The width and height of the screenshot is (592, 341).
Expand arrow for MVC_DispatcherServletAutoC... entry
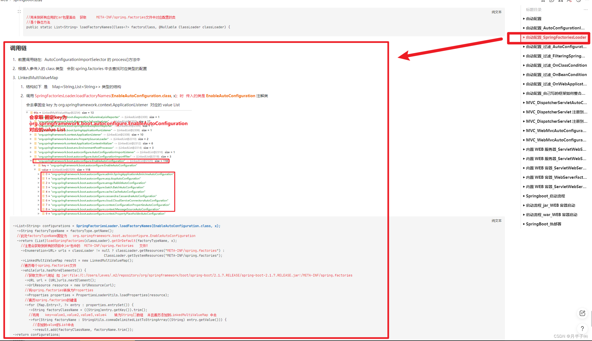[524, 103]
